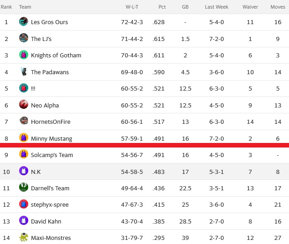
Task: Open the team named !!!
Action: tap(33, 89)
